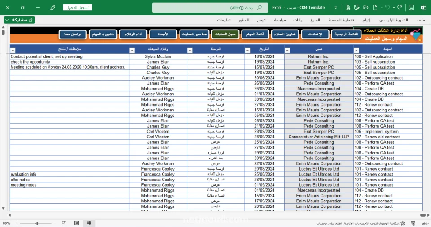Click horizontal scrollbar left arrow
431x227 pixels.
coord(9,215)
